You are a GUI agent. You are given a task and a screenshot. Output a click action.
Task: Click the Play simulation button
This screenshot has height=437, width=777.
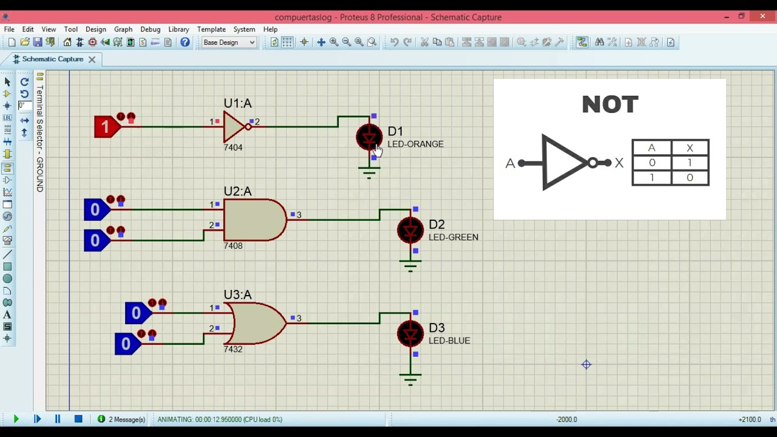[16, 419]
